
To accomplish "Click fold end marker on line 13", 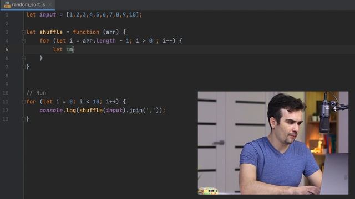I will point(23,119).
